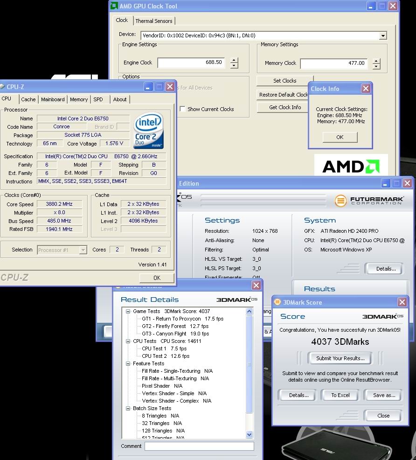Collapse the CPU Tests tree node
This screenshot has height=460, width=416.
point(128,341)
